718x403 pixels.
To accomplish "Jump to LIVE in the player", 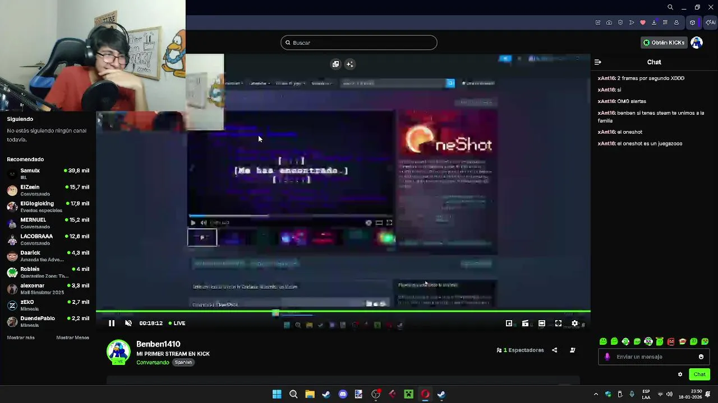I will (x=176, y=323).
